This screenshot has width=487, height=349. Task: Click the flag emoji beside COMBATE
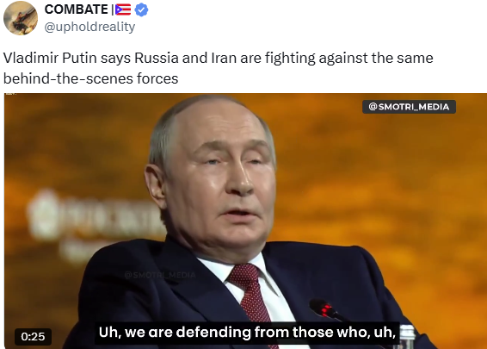(123, 9)
